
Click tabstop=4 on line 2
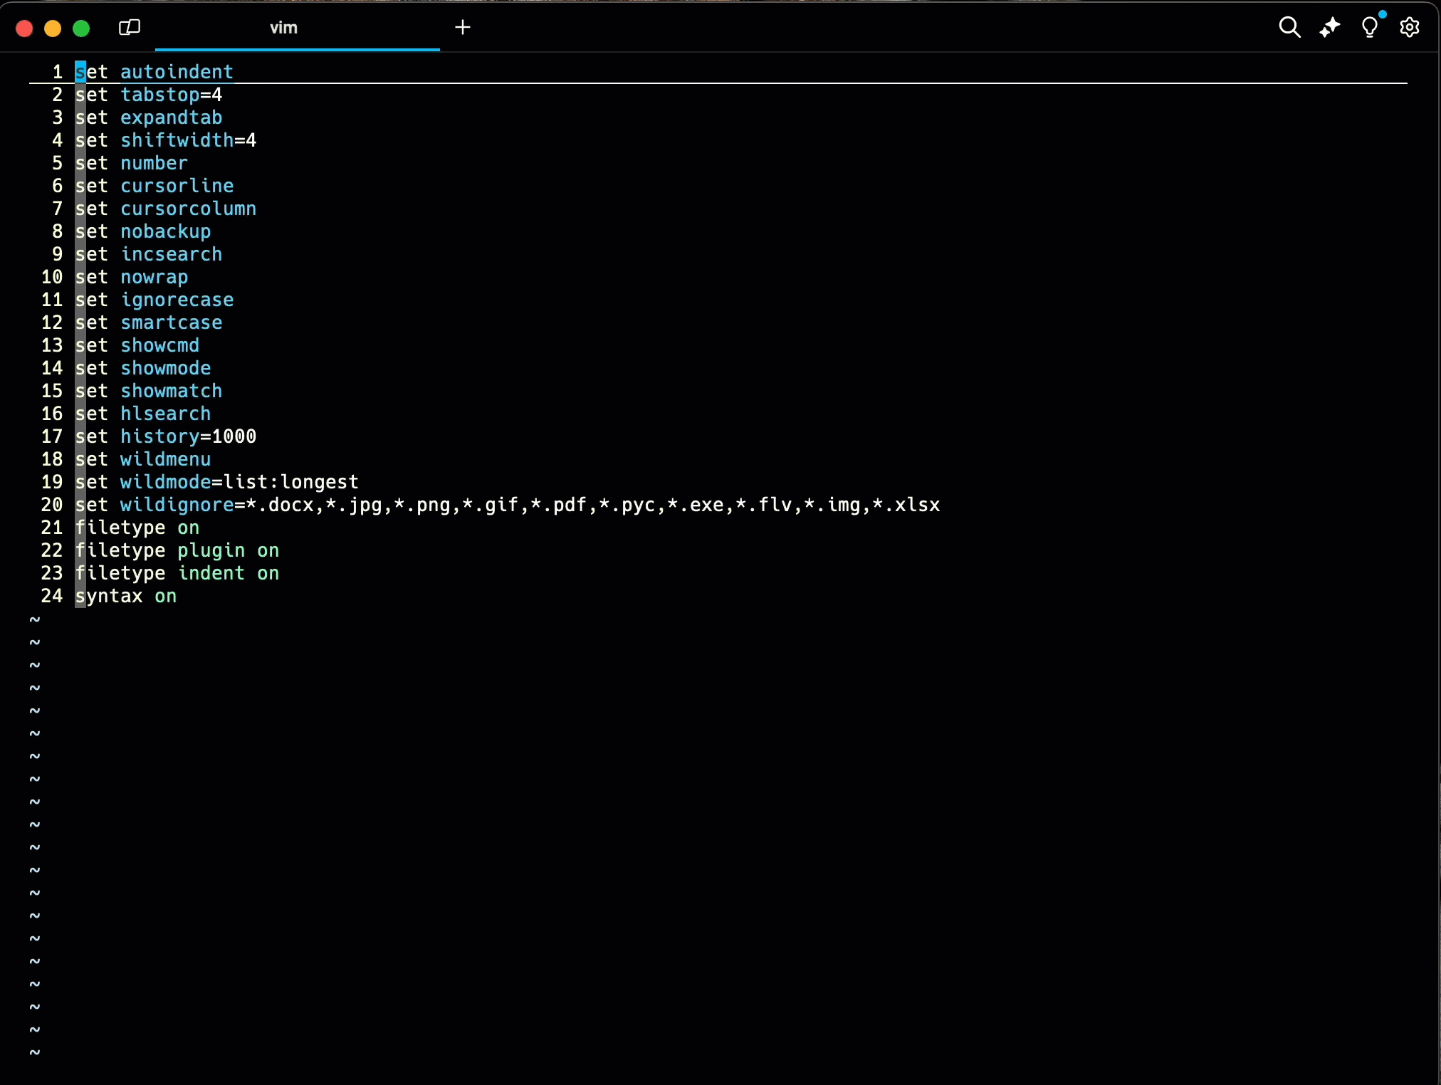click(171, 95)
